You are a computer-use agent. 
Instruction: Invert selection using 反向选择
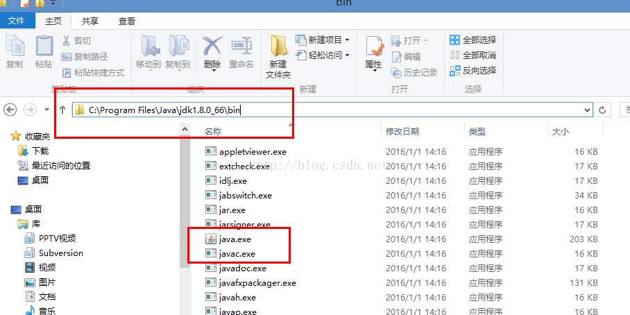(473, 71)
